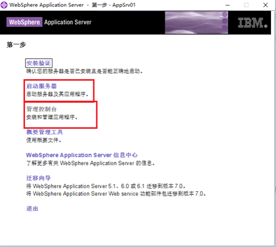Screen dimensions: 276x247
Task: Click the 第一步 page heading
Action: [16, 45]
